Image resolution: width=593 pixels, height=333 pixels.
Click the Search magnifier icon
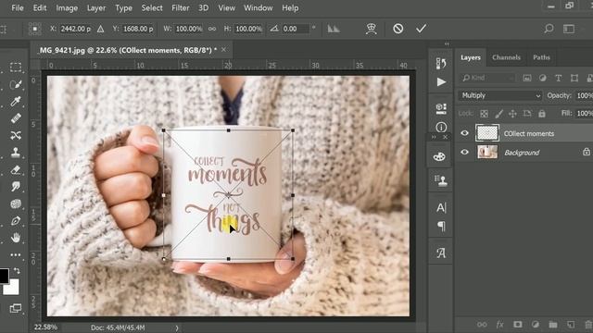(549, 29)
